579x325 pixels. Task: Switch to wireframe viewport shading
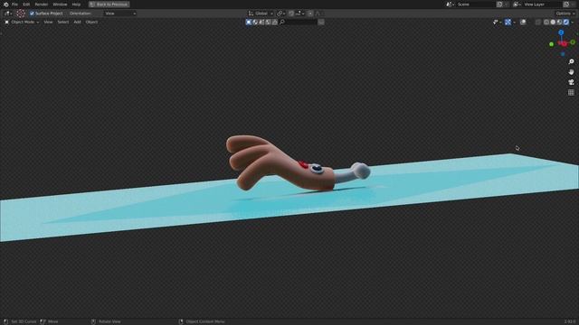pos(546,22)
